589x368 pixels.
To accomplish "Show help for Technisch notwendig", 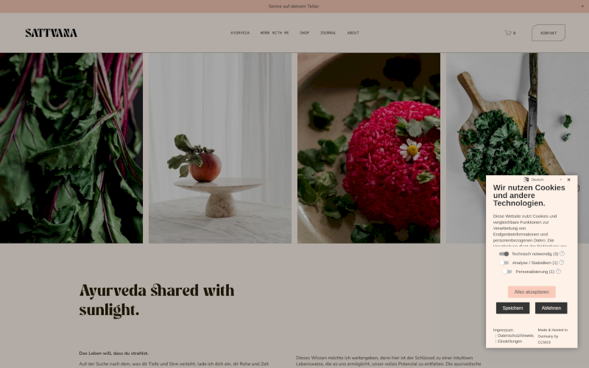I will click(562, 253).
